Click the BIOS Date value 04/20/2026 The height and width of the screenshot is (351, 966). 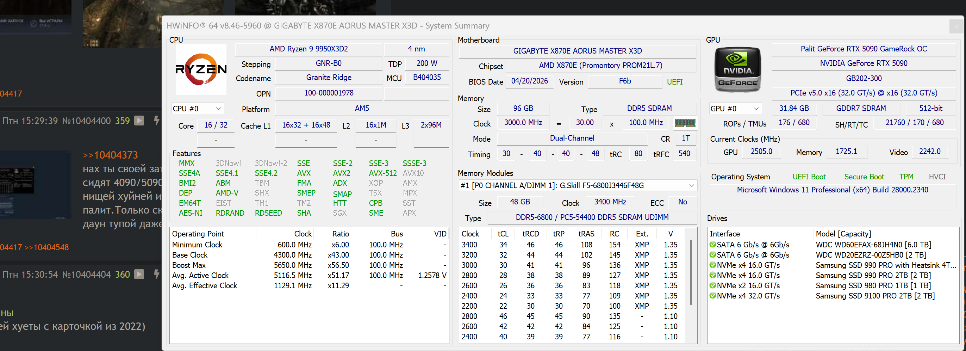530,81
